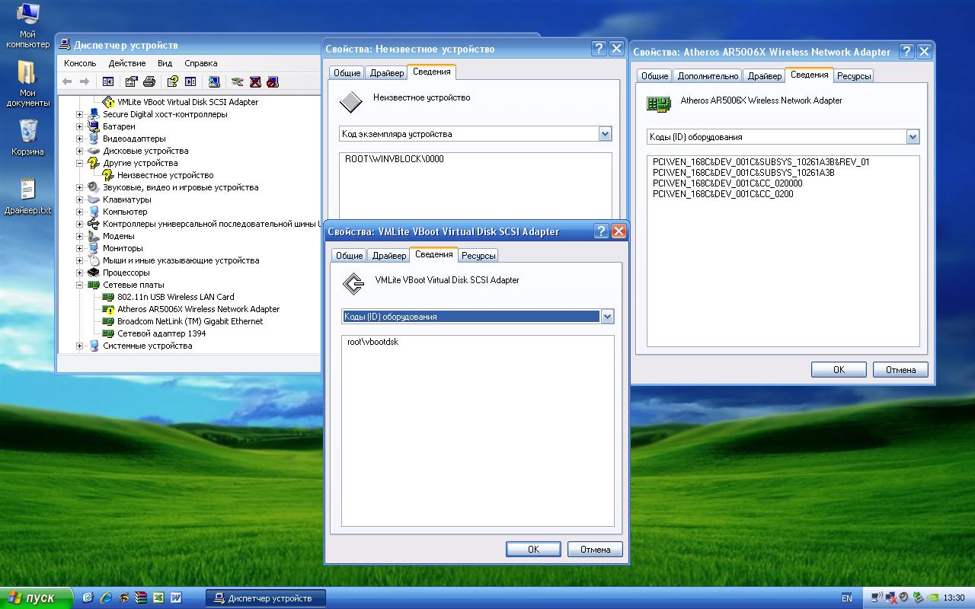This screenshot has width=975, height=609.
Task: Open the Консоль menu
Action: [x=80, y=63]
